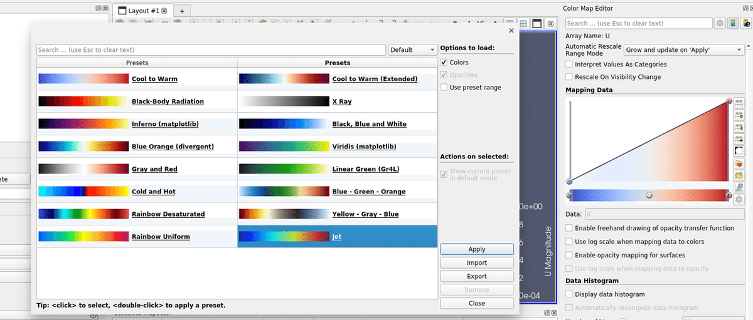
Task: Add new layout tab with plus
Action: pos(182,11)
